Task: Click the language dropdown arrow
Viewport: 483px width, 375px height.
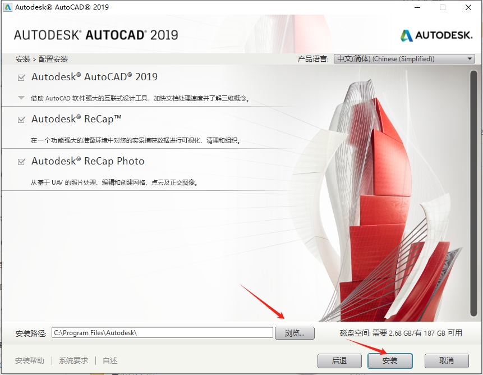Action: point(470,58)
